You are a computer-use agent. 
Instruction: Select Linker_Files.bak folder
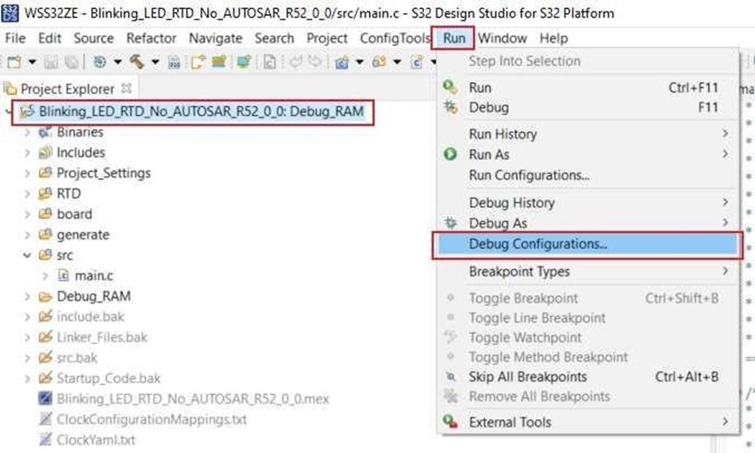tap(102, 337)
